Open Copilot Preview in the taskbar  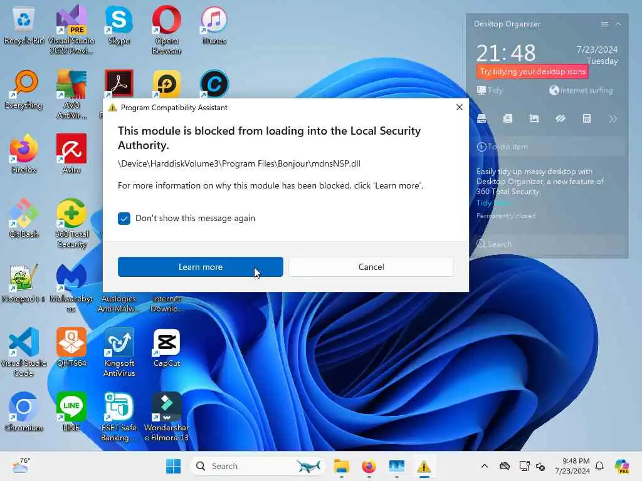tap(621, 466)
